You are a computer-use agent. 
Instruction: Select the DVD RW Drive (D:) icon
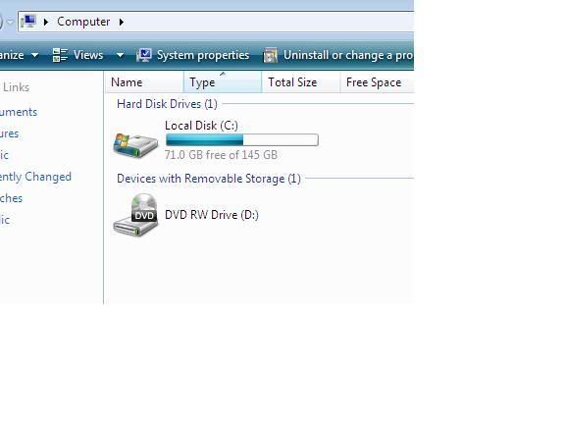click(135, 215)
